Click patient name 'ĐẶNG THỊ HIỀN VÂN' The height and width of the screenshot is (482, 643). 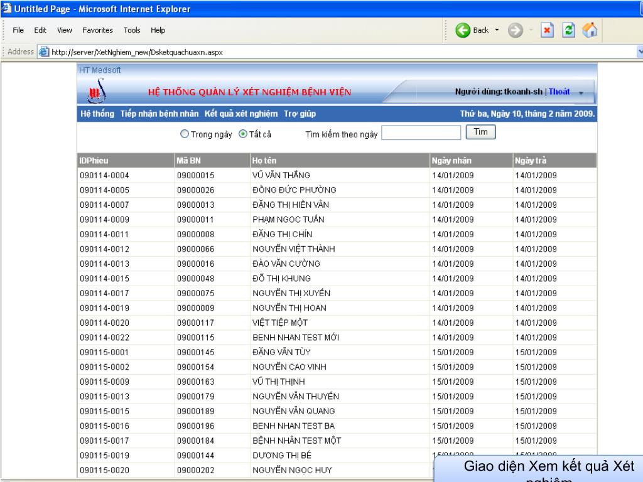click(x=291, y=205)
